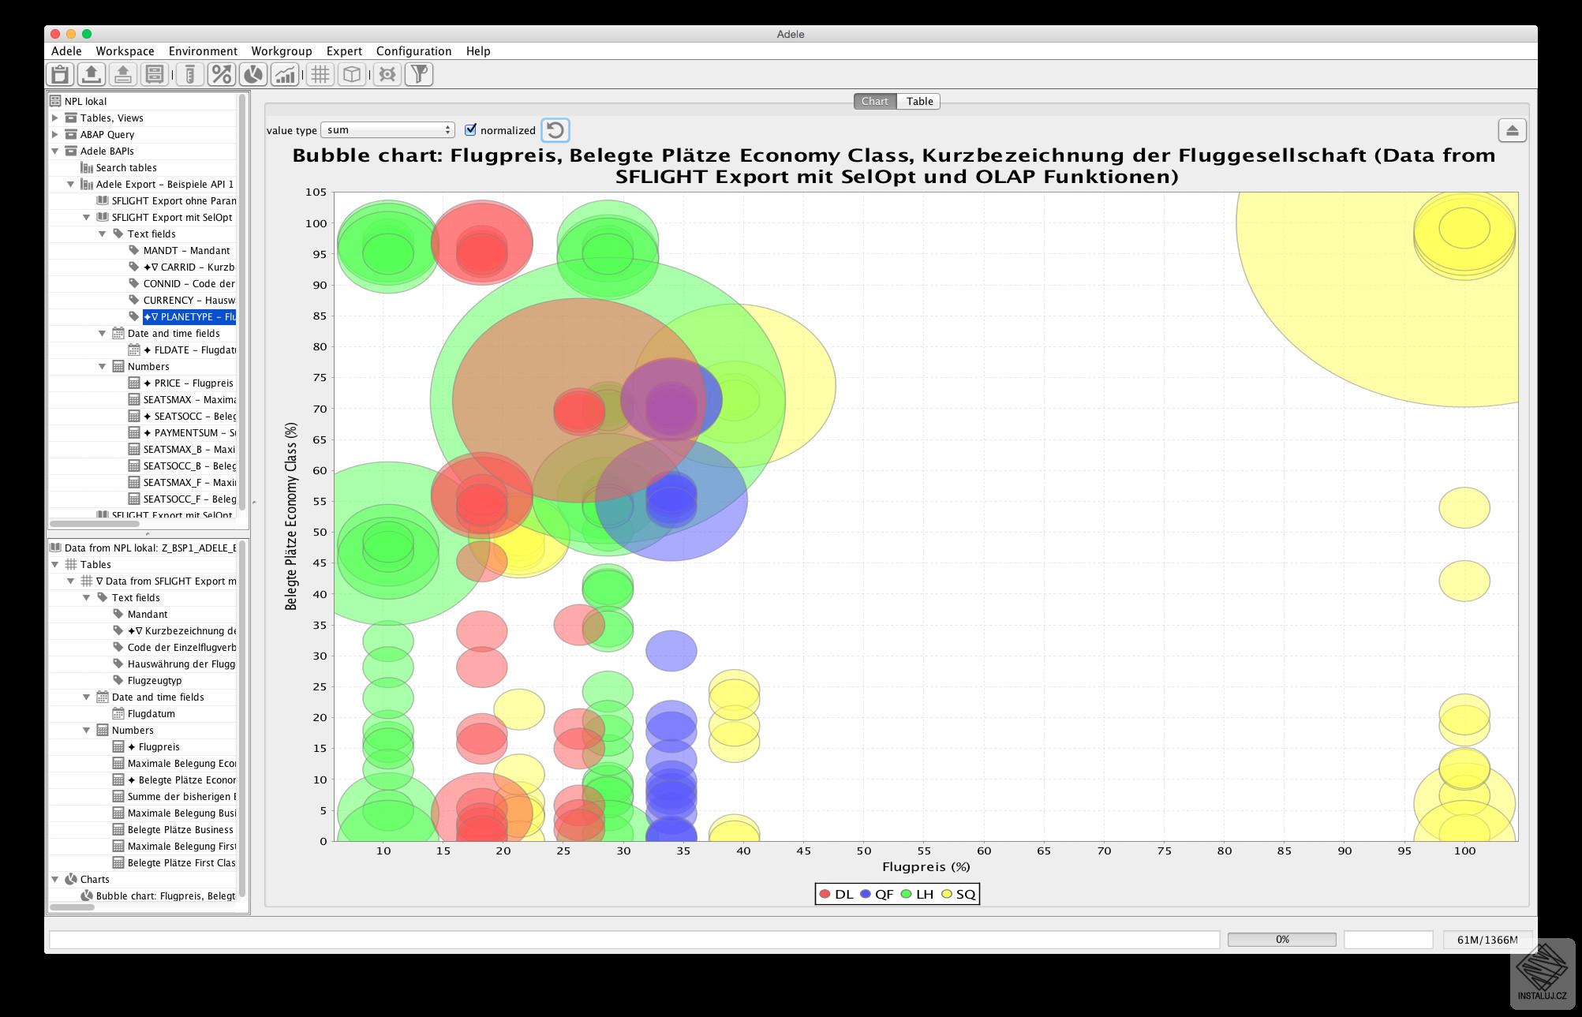This screenshot has height=1017, width=1582.
Task: Switch to the Table tab
Action: pyautogui.click(x=919, y=101)
